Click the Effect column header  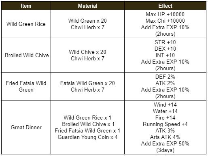[165, 6]
